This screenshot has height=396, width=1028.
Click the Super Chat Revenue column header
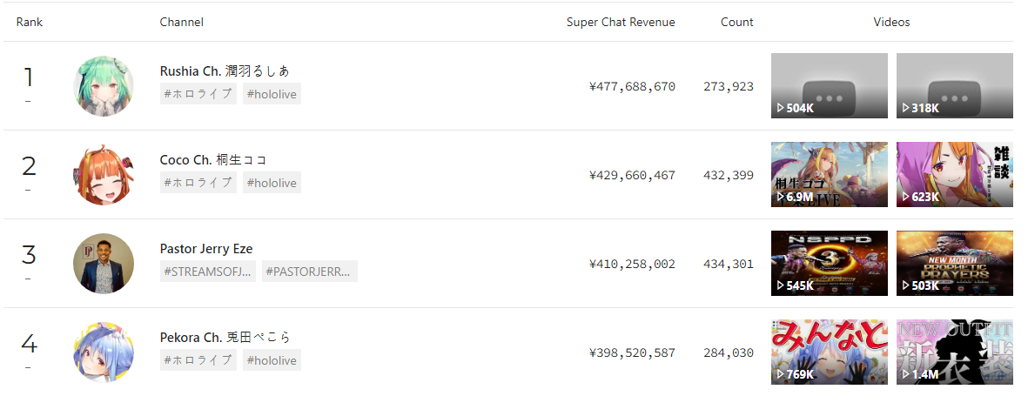click(x=621, y=22)
